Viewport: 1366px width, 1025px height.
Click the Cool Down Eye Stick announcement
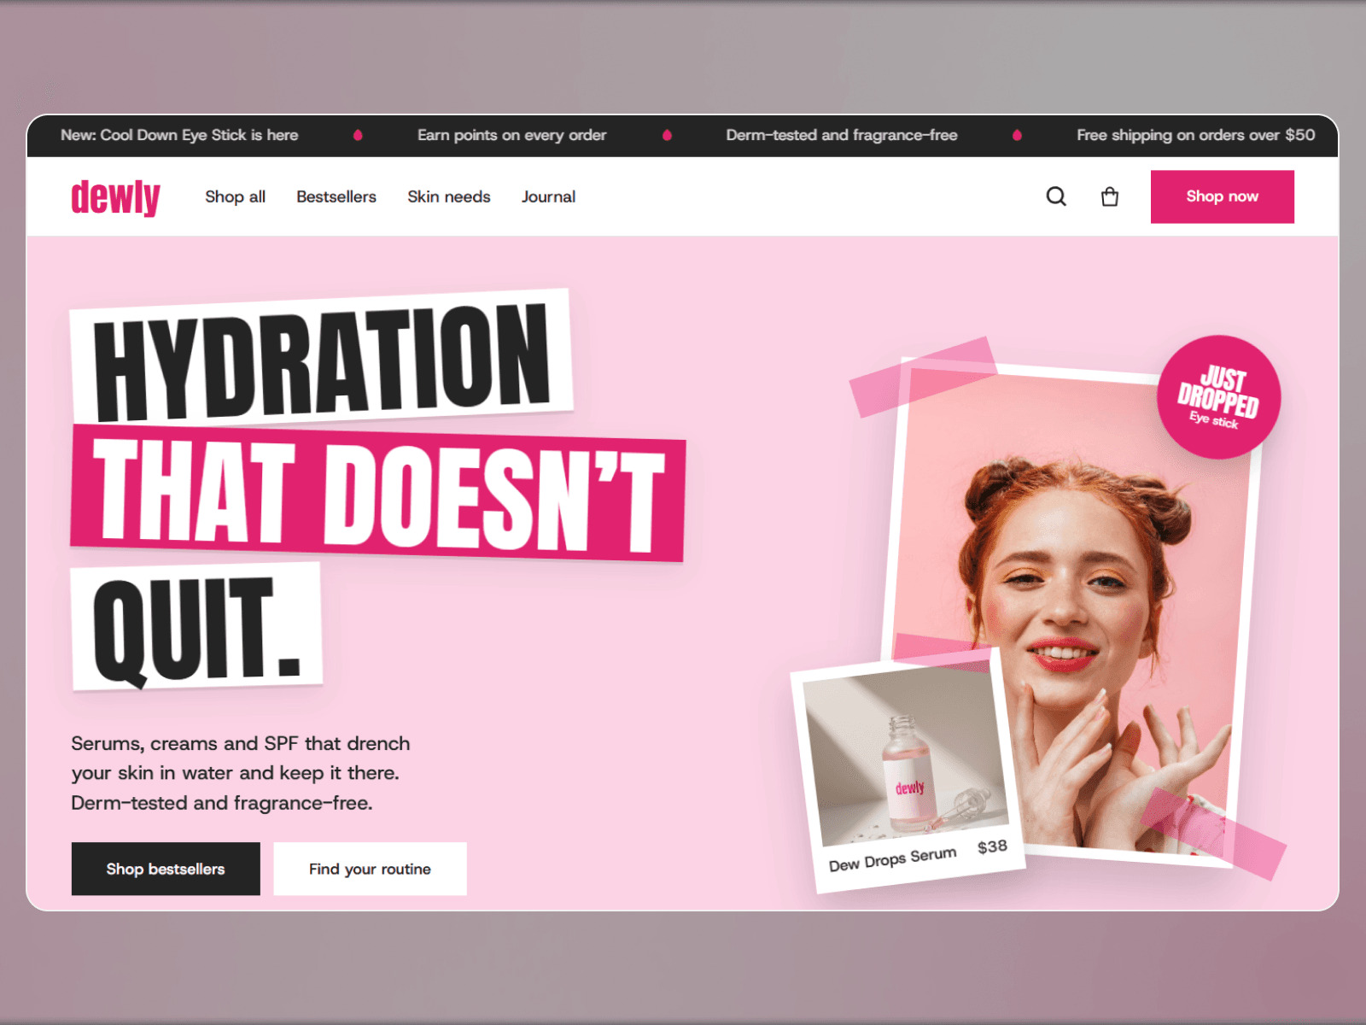pyautogui.click(x=179, y=135)
